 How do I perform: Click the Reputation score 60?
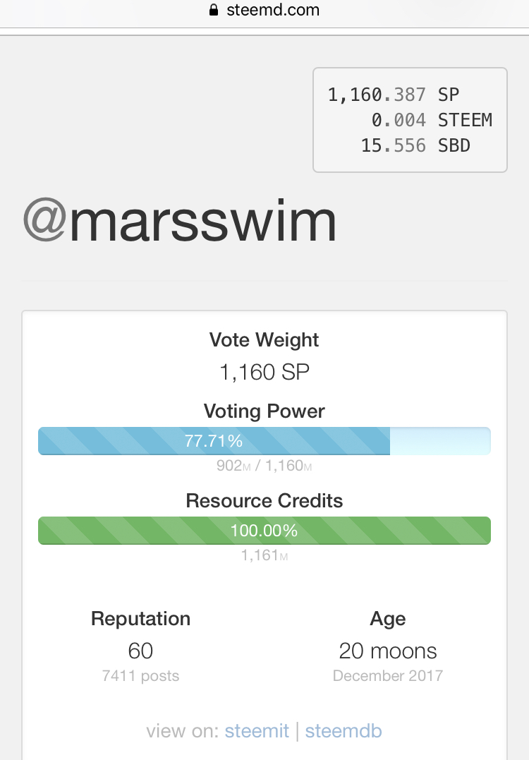pos(140,650)
